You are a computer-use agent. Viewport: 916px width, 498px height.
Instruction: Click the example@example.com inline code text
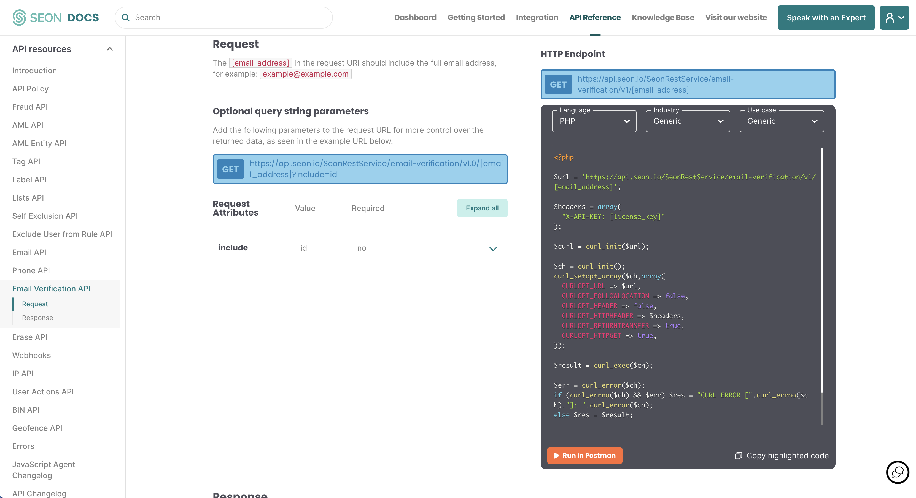305,74
